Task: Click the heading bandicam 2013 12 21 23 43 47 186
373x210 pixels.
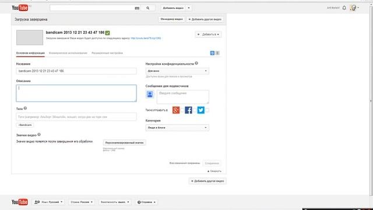Action: pyautogui.click(x=75, y=33)
